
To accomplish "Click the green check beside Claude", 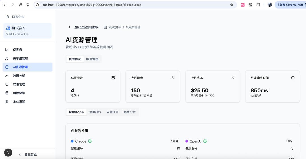I will (x=90, y=141).
